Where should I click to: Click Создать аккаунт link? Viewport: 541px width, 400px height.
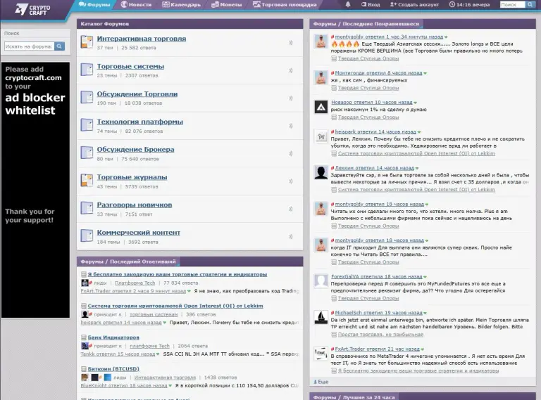click(414, 4)
